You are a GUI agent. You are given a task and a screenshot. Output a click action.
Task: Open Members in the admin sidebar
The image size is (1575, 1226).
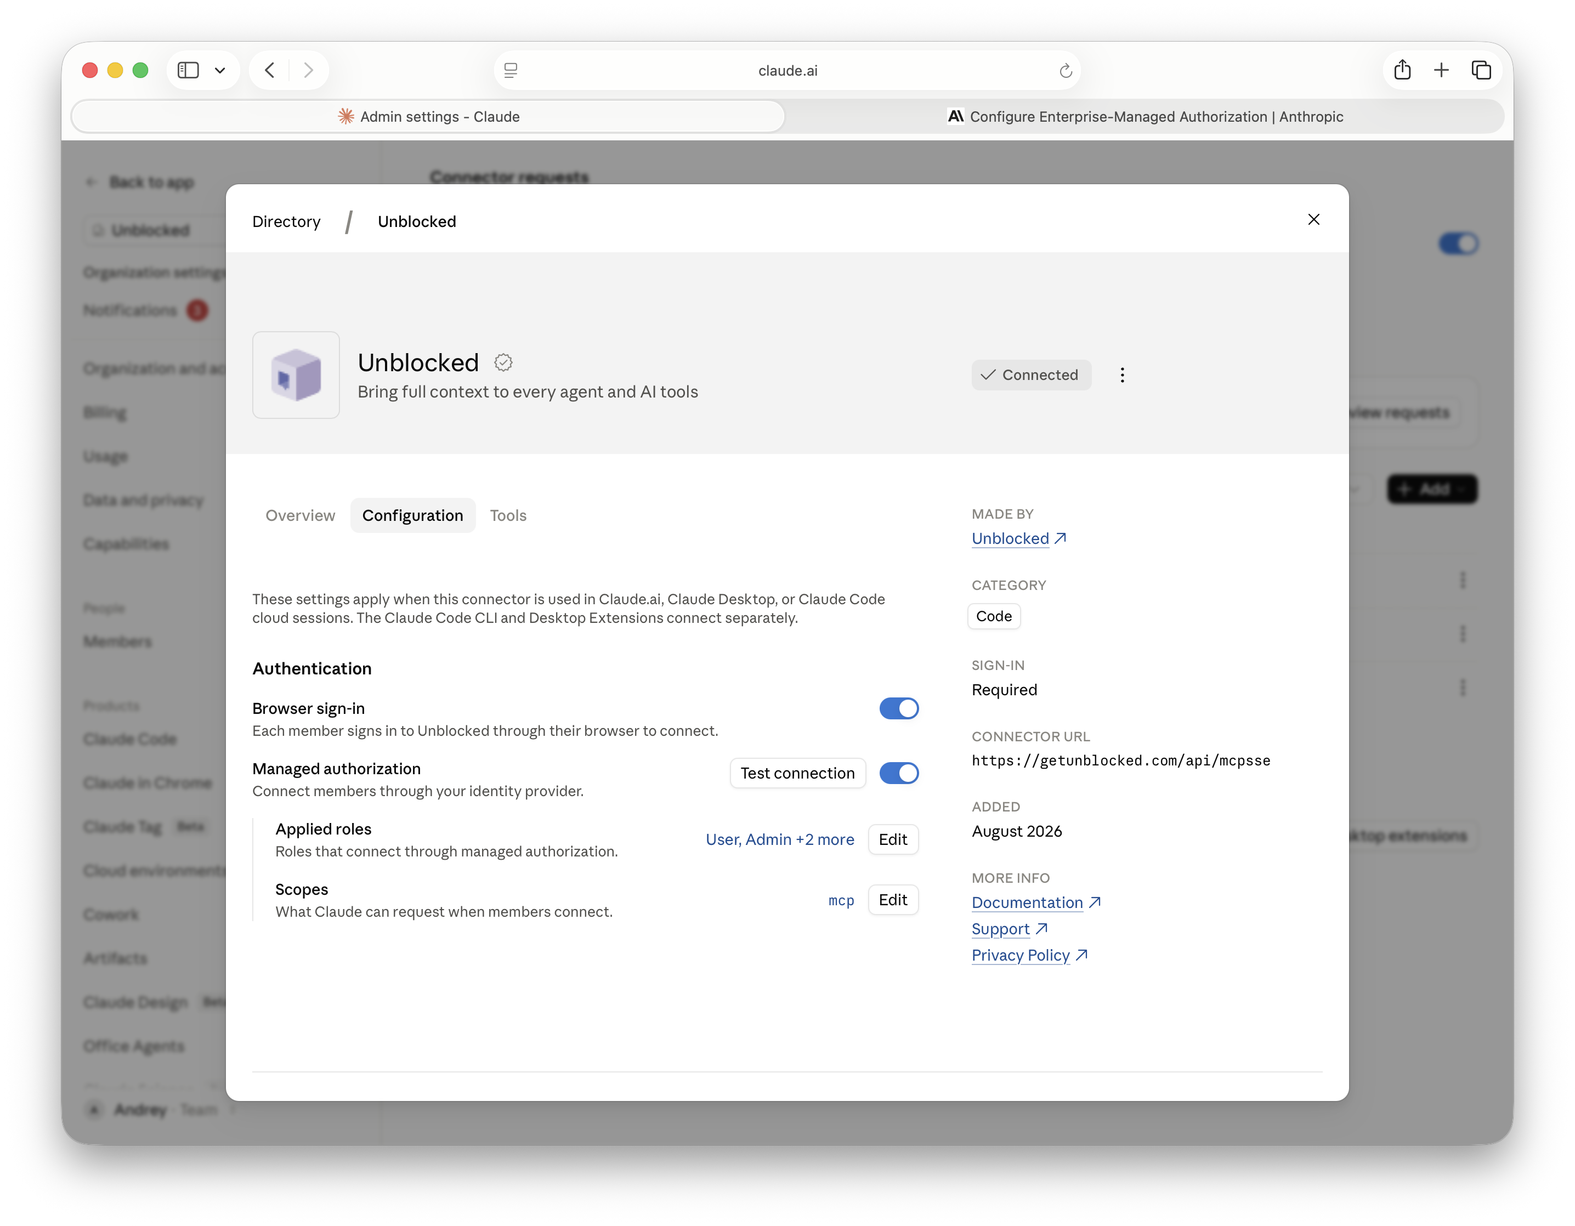click(117, 641)
